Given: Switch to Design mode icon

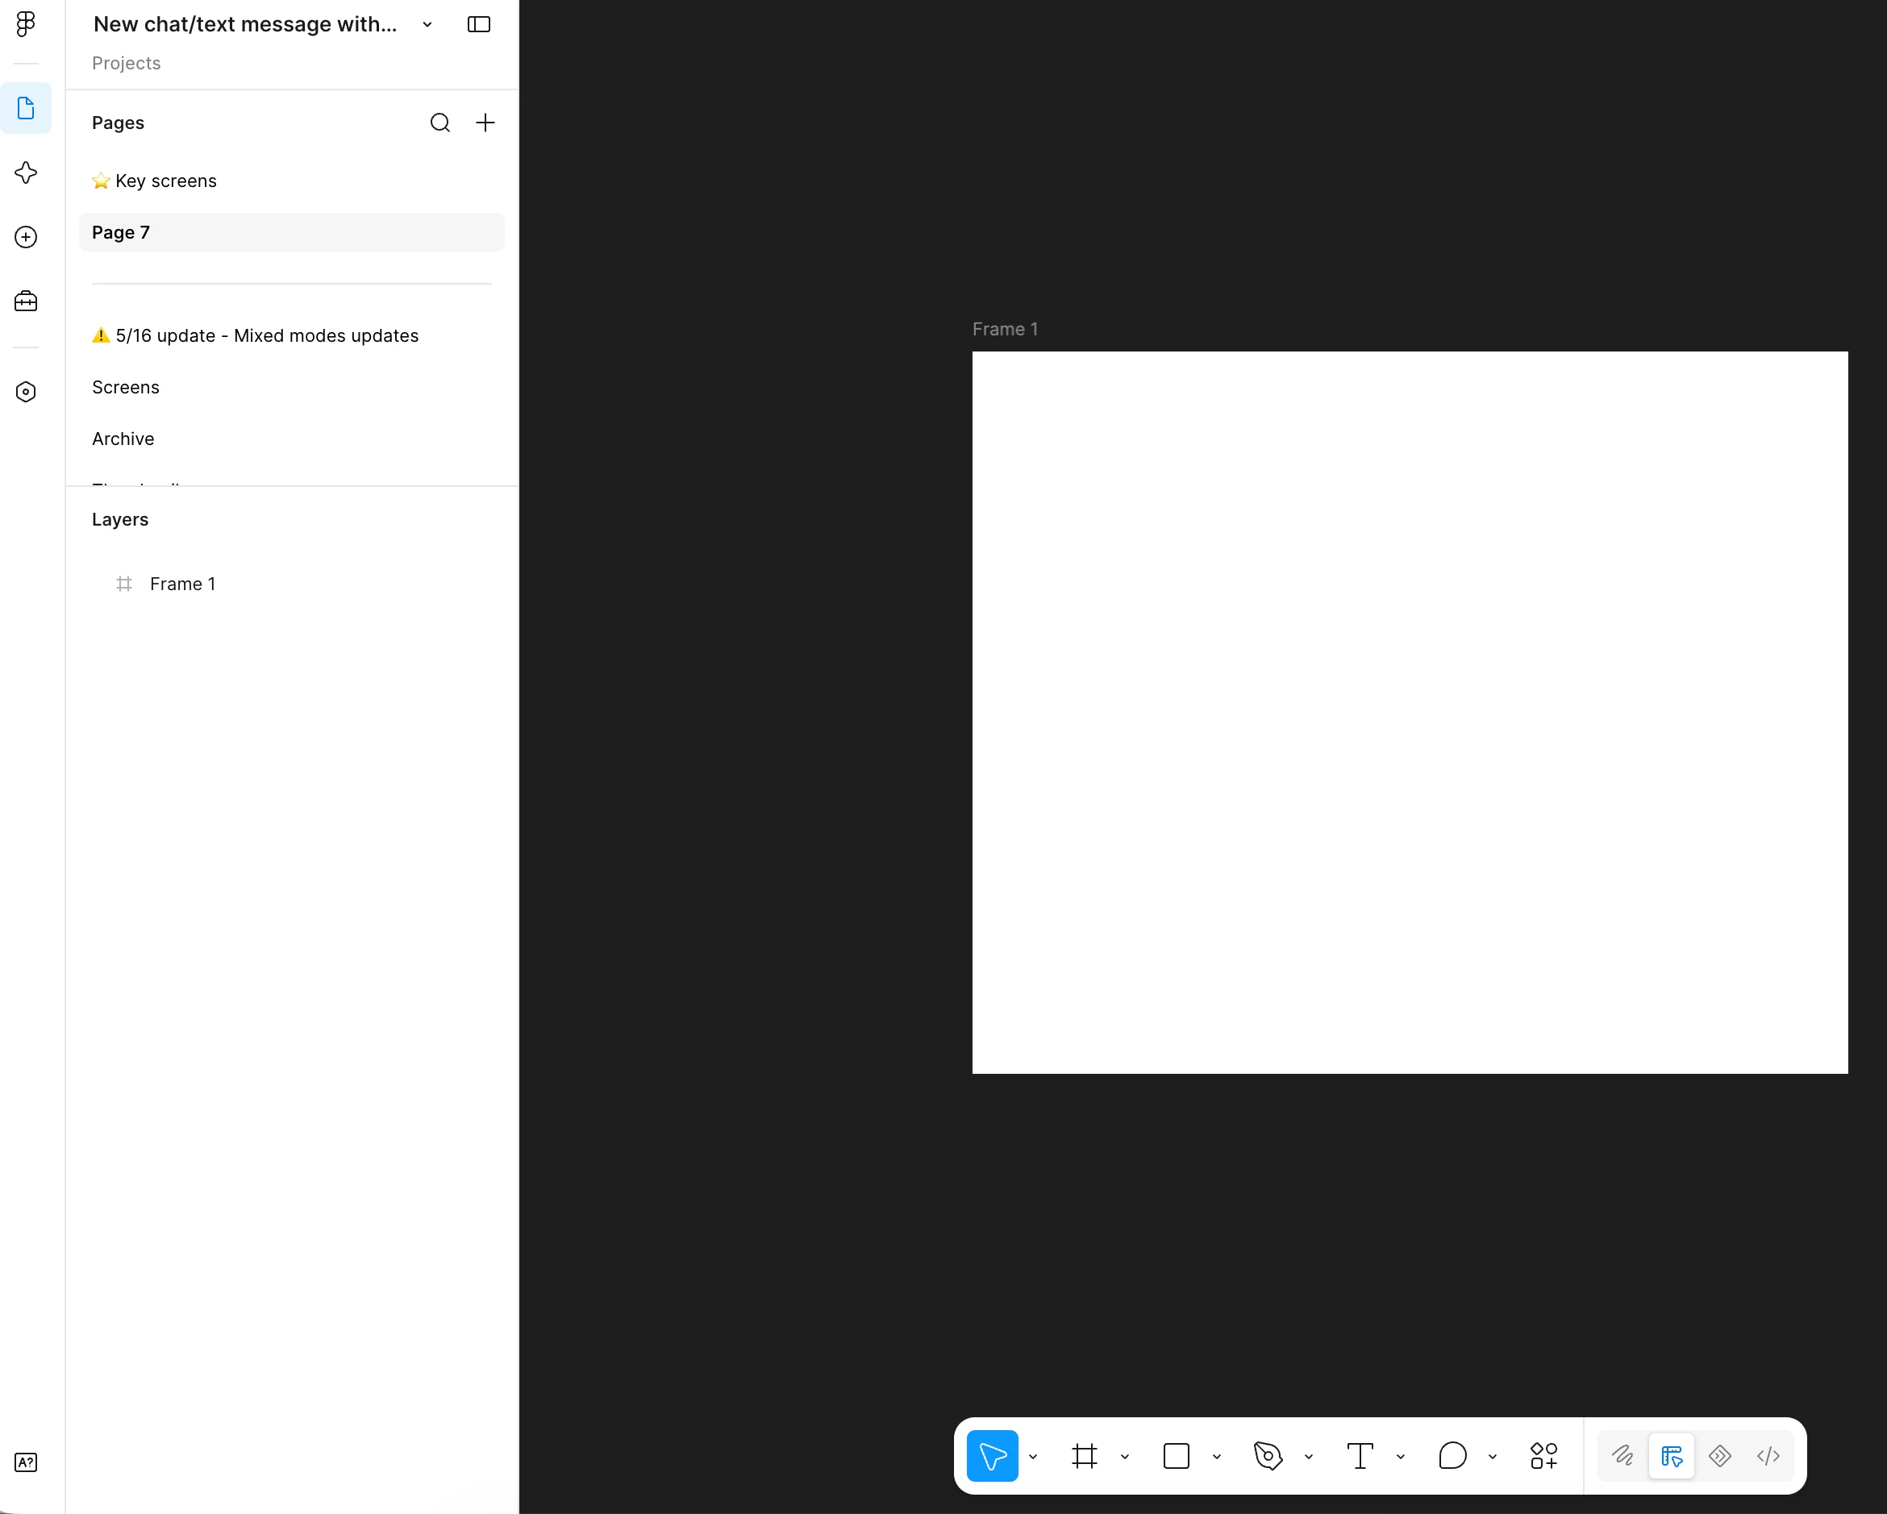Looking at the screenshot, I should pyautogui.click(x=1672, y=1456).
